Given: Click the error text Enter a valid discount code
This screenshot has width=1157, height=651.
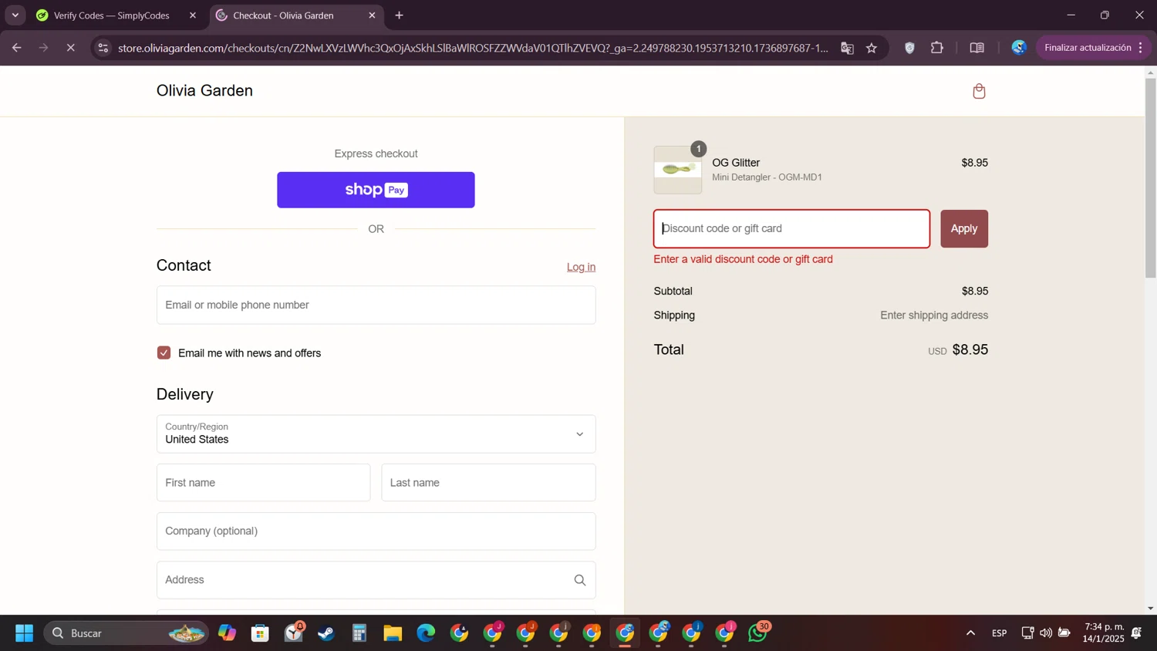Looking at the screenshot, I should 743,259.
